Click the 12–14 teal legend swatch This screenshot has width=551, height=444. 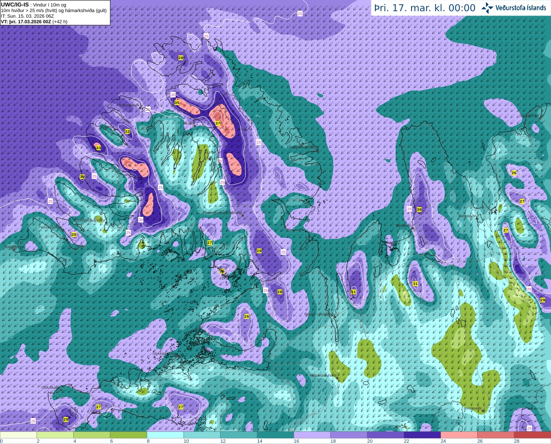[x=238, y=435]
